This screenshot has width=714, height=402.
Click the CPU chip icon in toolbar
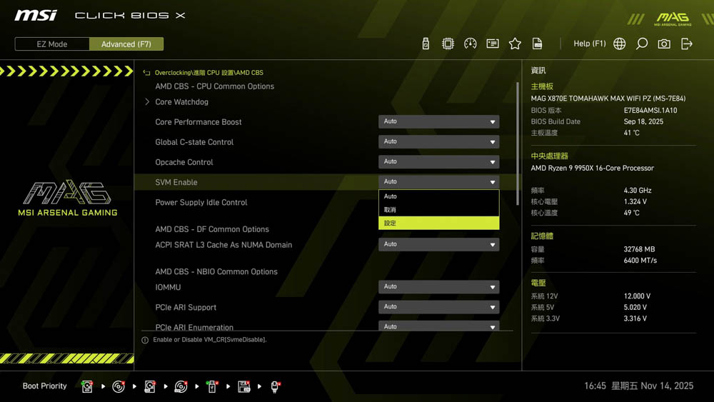point(448,44)
